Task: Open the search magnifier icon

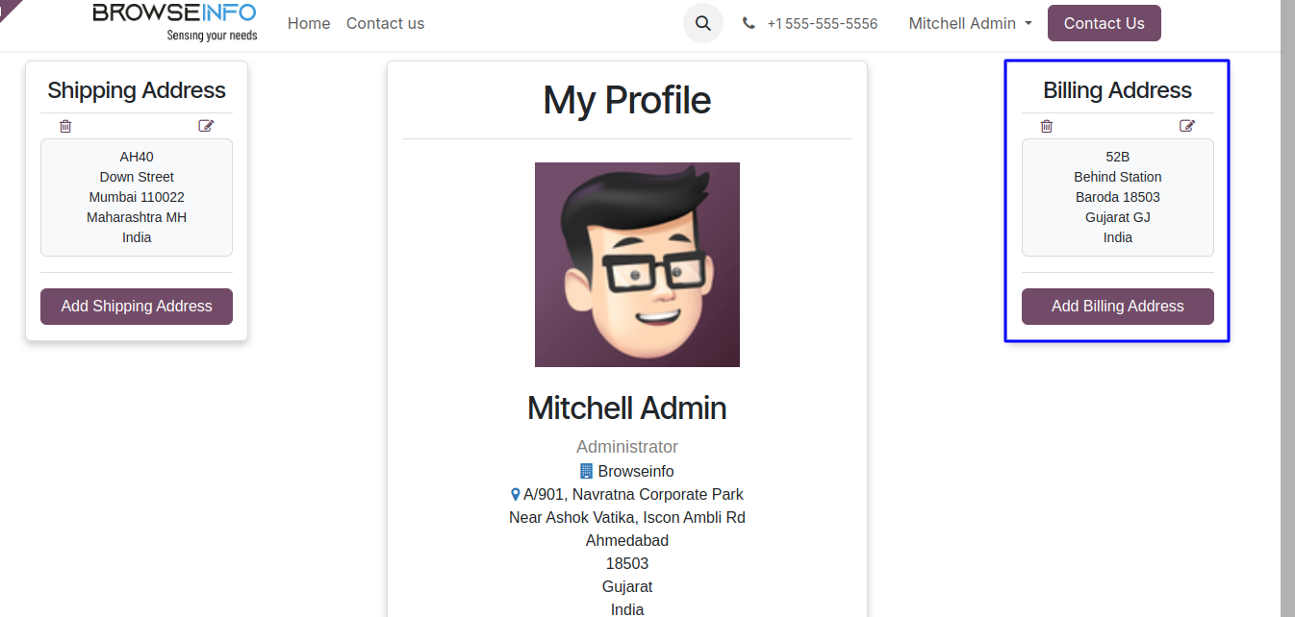Action: point(703,23)
